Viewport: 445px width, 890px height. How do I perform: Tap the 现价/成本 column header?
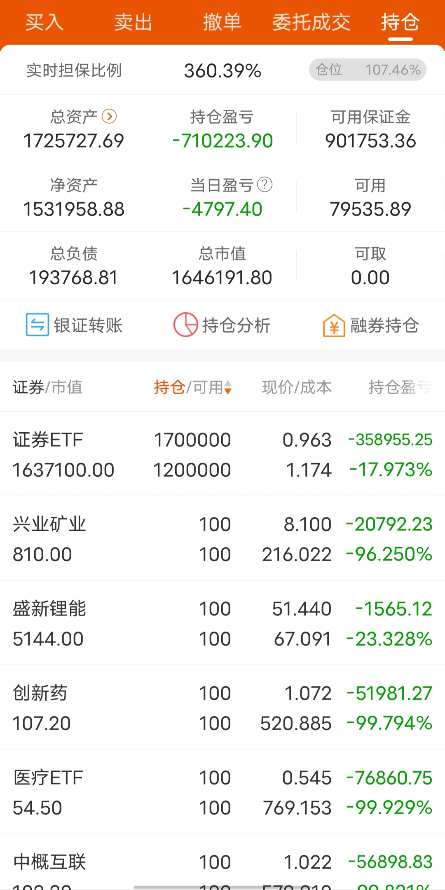(297, 387)
